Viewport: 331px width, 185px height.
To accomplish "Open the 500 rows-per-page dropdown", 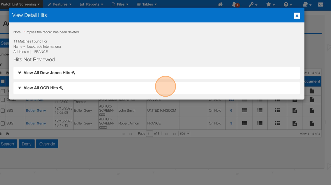I will (x=184, y=134).
